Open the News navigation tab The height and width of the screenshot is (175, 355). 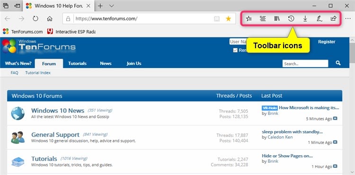click(x=106, y=63)
